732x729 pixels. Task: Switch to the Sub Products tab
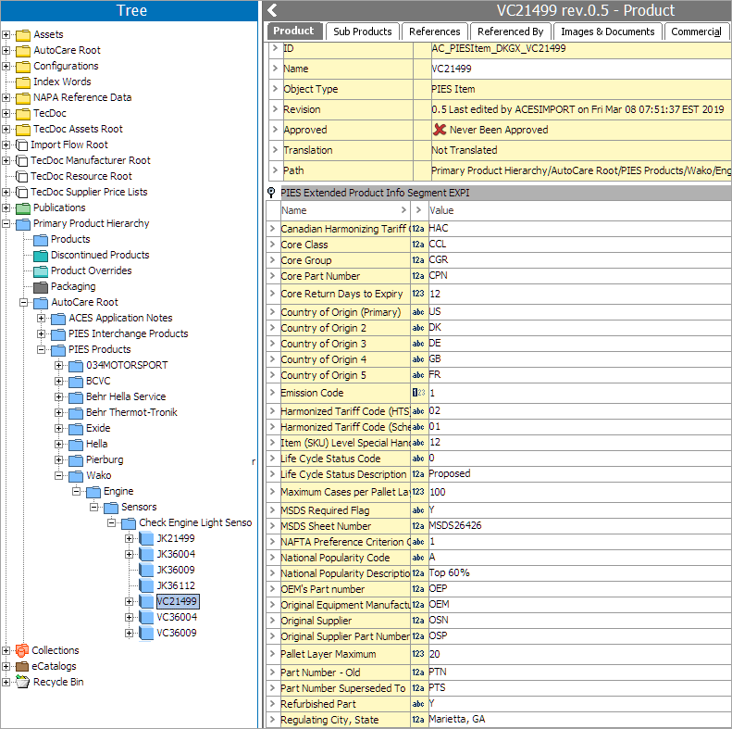pos(362,31)
